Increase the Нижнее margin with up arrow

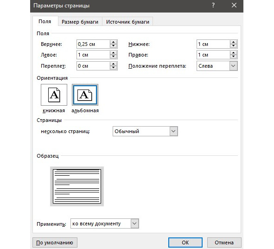click(234, 42)
